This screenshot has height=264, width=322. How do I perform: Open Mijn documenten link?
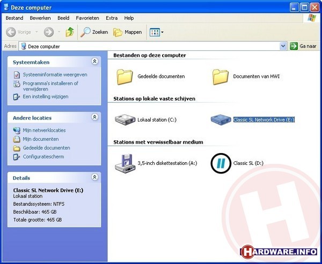[x=41, y=139]
